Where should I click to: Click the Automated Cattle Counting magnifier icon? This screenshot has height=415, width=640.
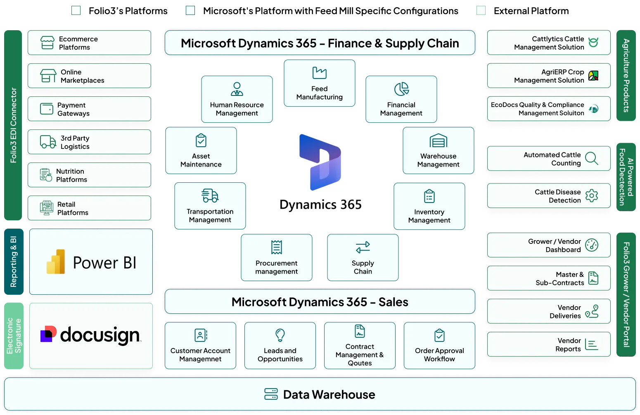click(x=592, y=158)
